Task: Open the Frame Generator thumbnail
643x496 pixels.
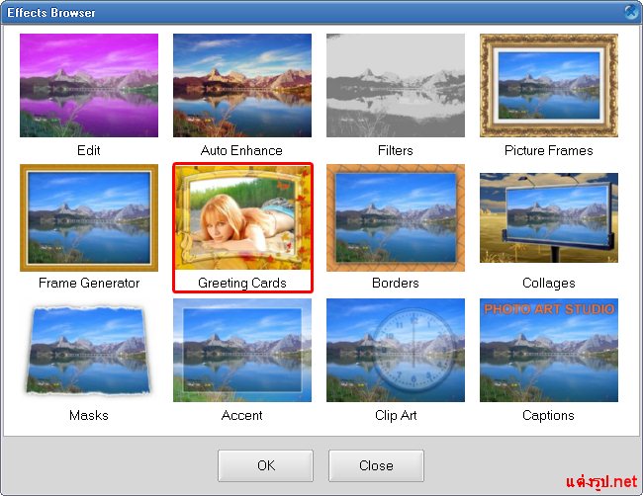Action: [89, 217]
